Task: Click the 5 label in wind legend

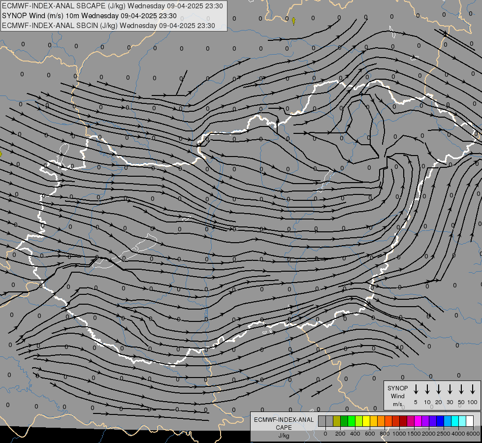Action: coord(416,402)
